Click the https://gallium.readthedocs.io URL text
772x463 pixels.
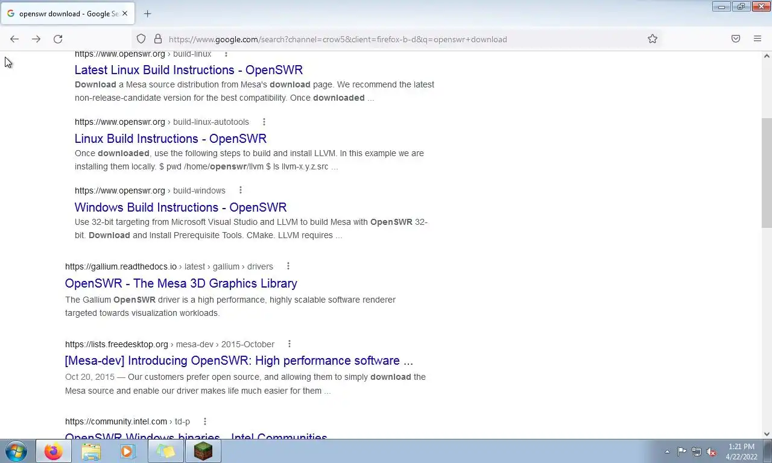point(121,266)
